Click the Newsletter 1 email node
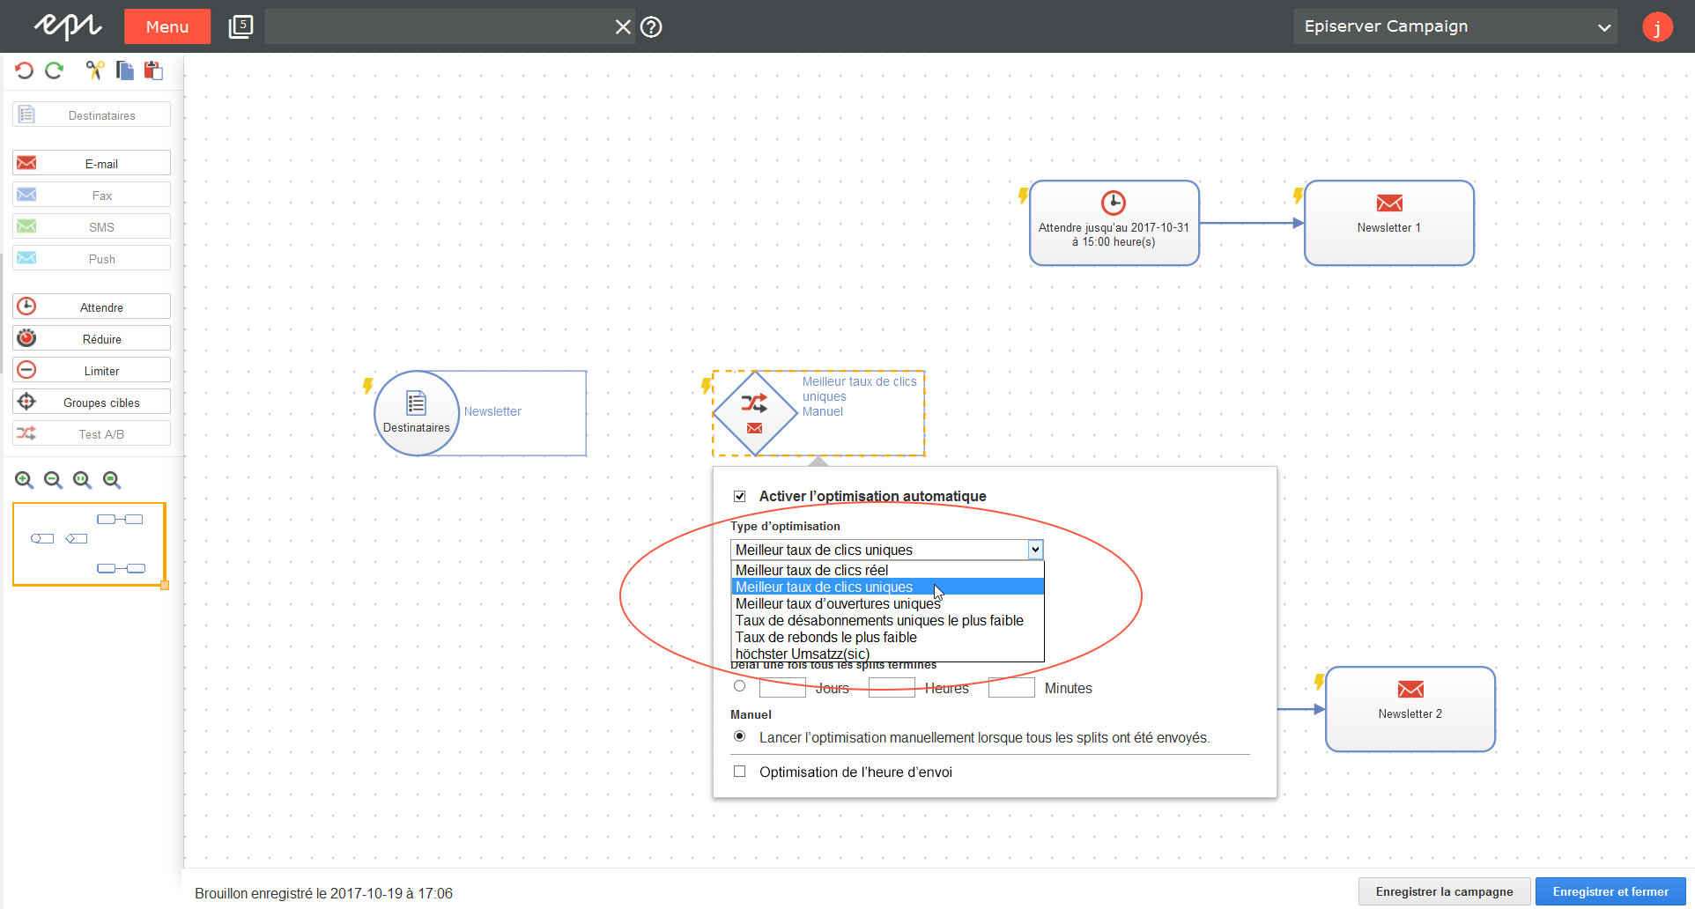This screenshot has height=909, width=1695. click(x=1389, y=223)
